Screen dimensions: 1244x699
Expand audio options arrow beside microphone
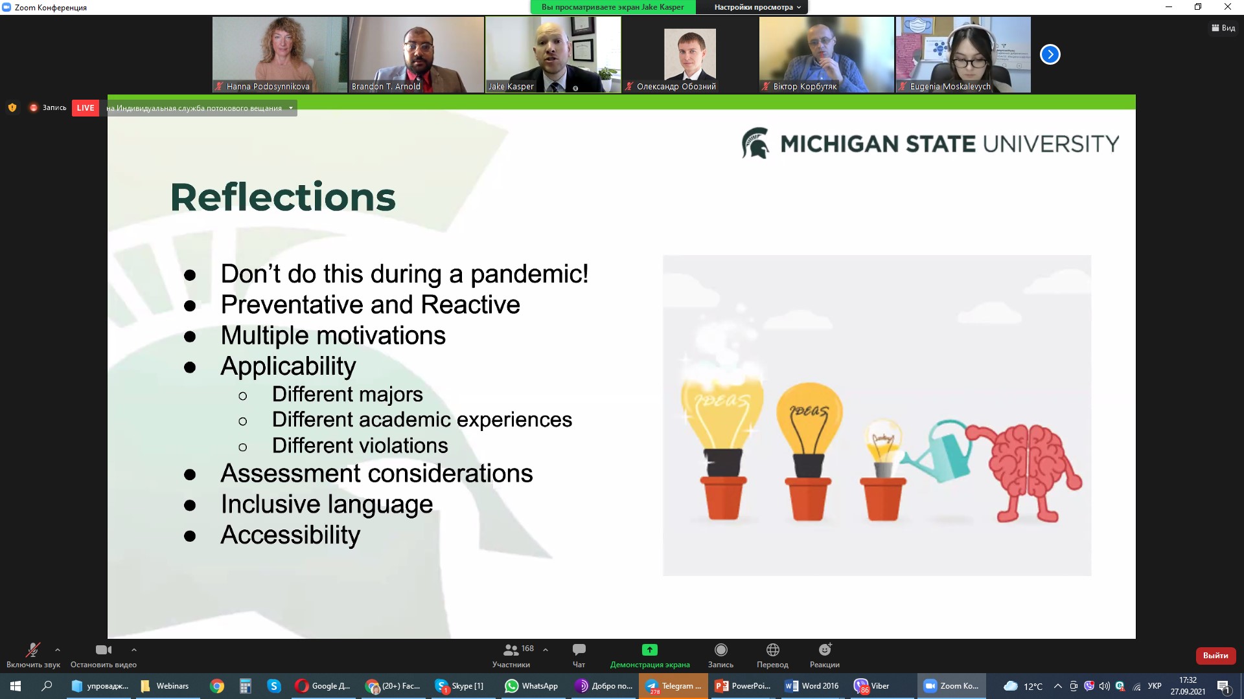point(58,650)
